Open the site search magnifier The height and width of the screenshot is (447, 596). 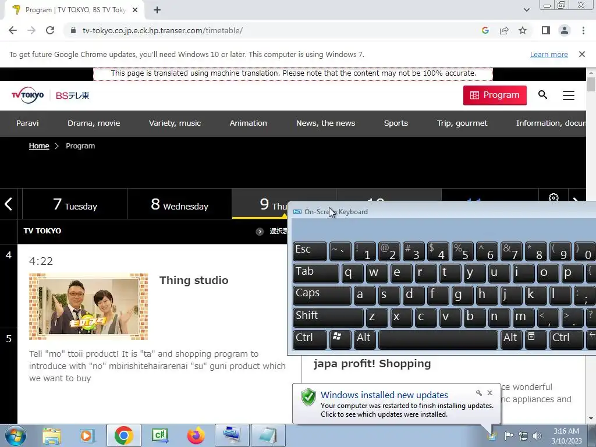pyautogui.click(x=543, y=95)
